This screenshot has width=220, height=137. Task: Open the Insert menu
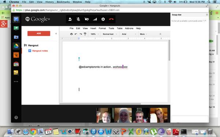(93, 28)
